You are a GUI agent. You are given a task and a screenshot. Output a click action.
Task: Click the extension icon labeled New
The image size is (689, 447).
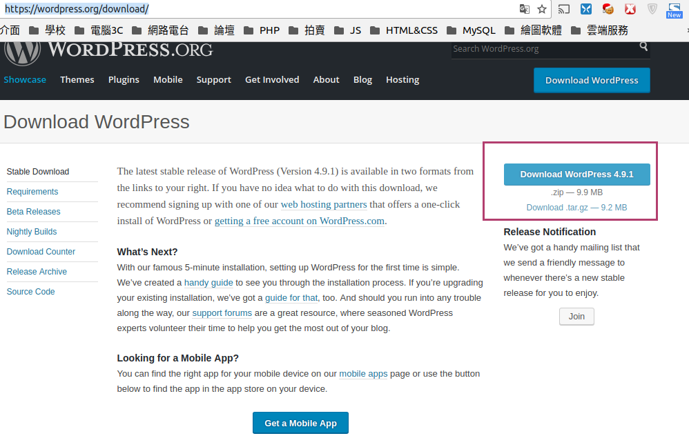coord(674,10)
